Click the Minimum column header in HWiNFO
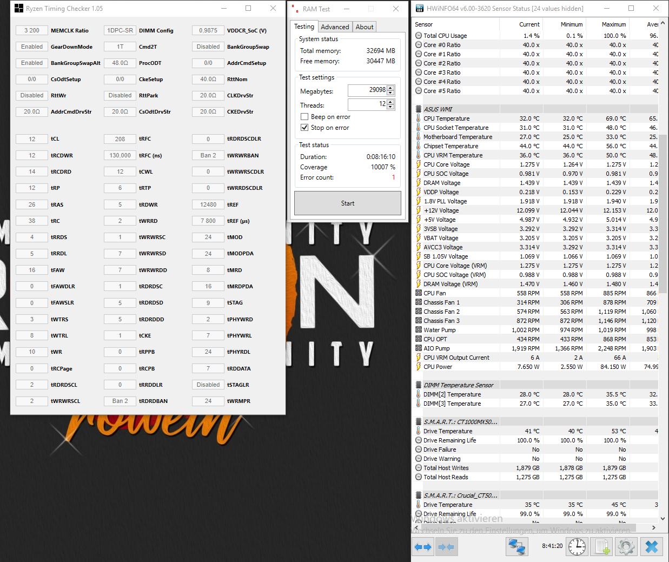 coord(564,24)
